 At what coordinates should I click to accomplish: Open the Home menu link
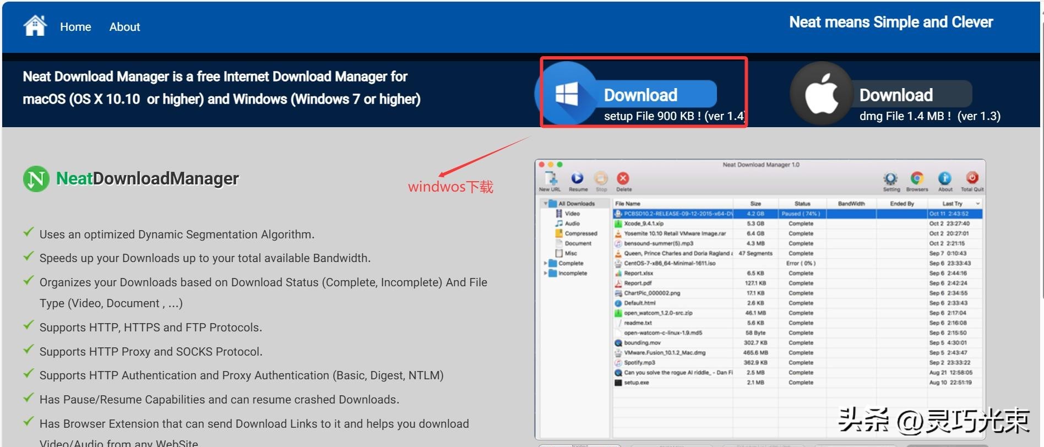click(75, 26)
